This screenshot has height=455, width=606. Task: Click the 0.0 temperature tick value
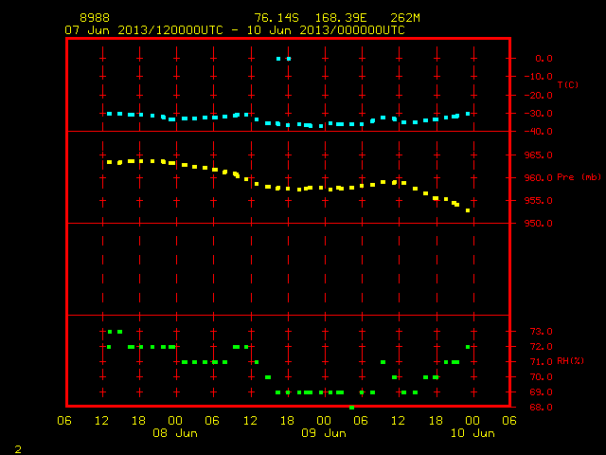(x=544, y=59)
